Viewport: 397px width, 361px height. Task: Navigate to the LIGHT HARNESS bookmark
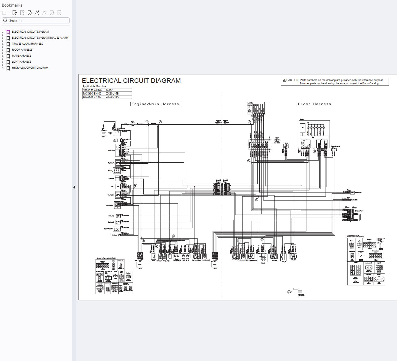tap(22, 62)
